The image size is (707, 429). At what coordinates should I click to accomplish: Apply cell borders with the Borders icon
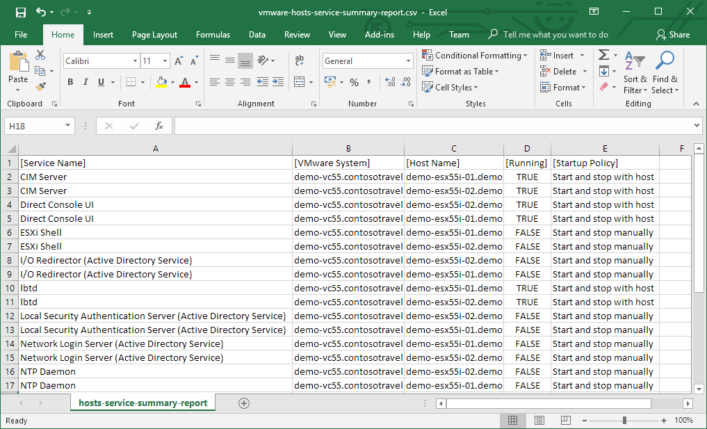point(131,81)
